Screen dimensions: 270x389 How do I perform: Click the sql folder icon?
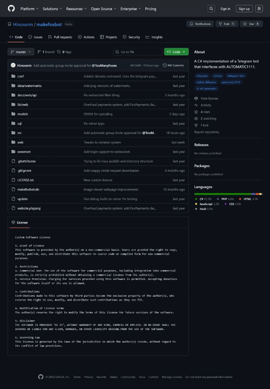pos(13,123)
